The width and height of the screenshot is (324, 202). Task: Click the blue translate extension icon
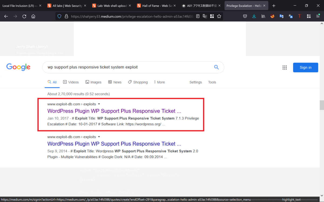[282, 16]
